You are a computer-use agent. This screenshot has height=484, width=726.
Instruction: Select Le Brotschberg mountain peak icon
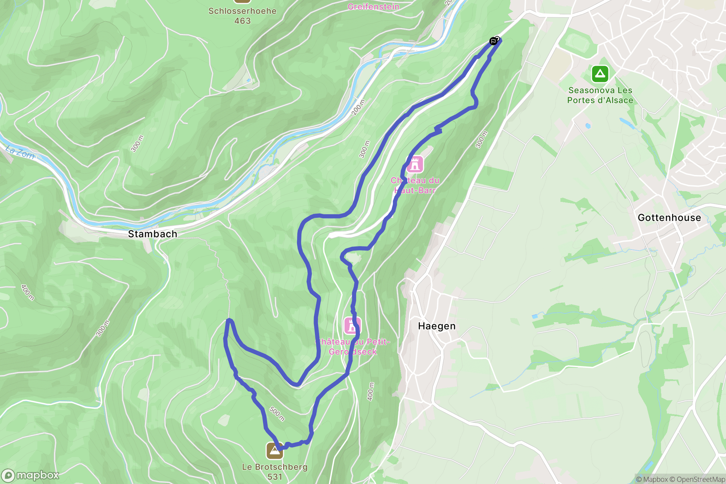(274, 451)
